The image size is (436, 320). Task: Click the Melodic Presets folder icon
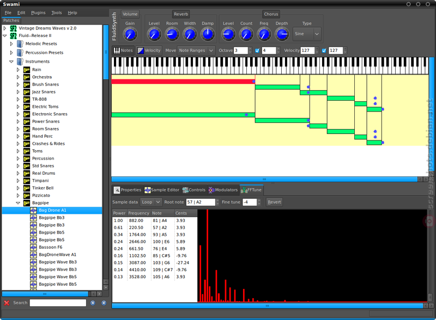coord(20,44)
